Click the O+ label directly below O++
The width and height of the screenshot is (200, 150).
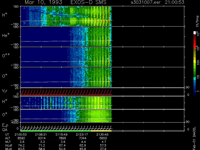click(5, 76)
